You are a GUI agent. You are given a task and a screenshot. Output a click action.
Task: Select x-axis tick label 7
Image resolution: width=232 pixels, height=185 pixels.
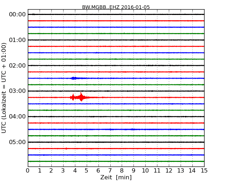110,171
